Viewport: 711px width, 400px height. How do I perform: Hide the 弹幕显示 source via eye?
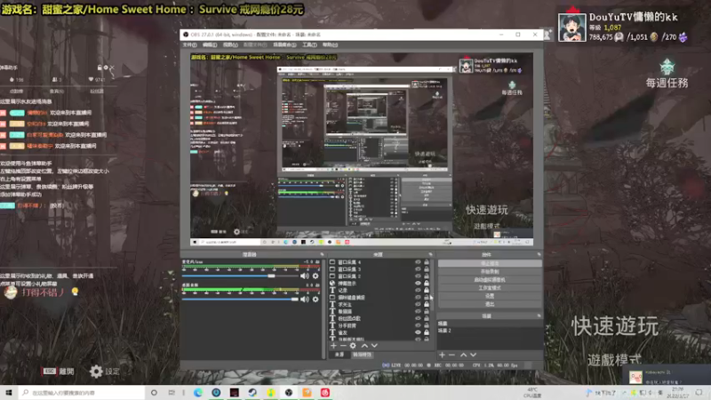pyautogui.click(x=418, y=283)
